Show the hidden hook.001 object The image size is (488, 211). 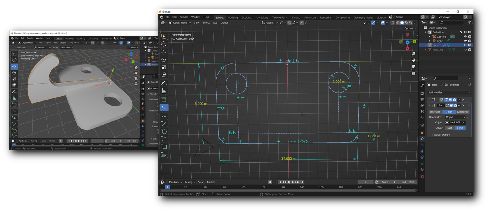(465, 50)
